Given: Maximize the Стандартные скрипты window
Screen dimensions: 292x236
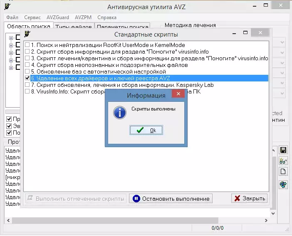Looking at the screenshot, I should pos(245,33).
